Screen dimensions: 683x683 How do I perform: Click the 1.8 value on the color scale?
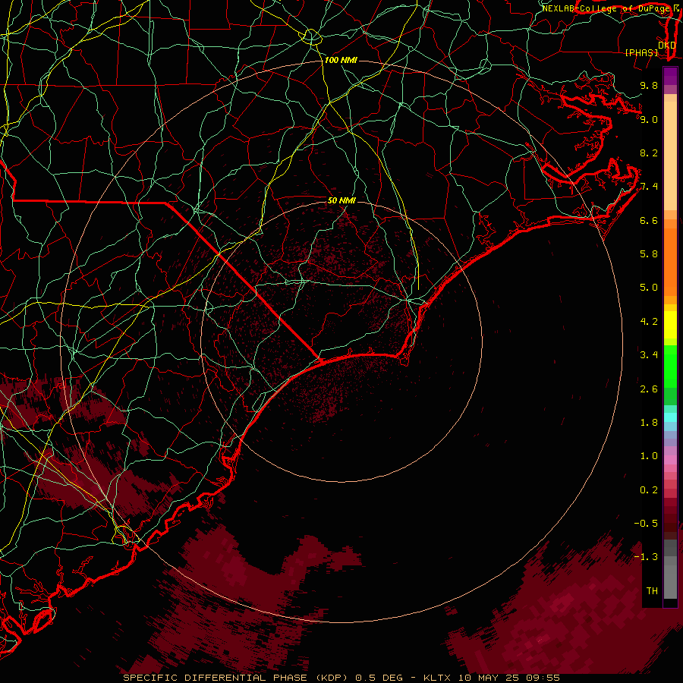[649, 423]
